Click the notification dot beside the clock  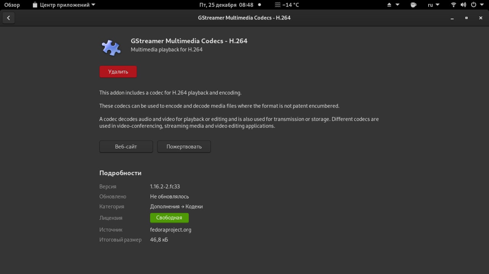(x=259, y=5)
